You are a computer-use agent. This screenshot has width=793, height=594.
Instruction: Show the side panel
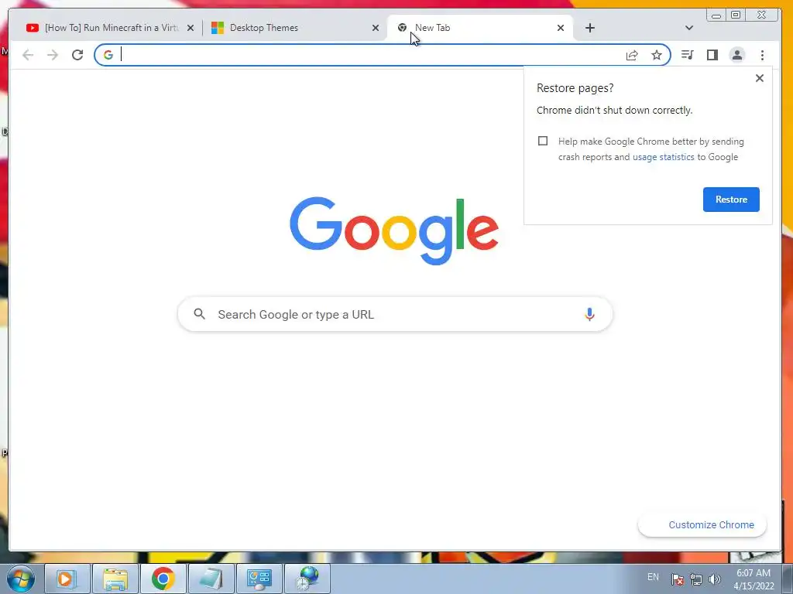712,55
